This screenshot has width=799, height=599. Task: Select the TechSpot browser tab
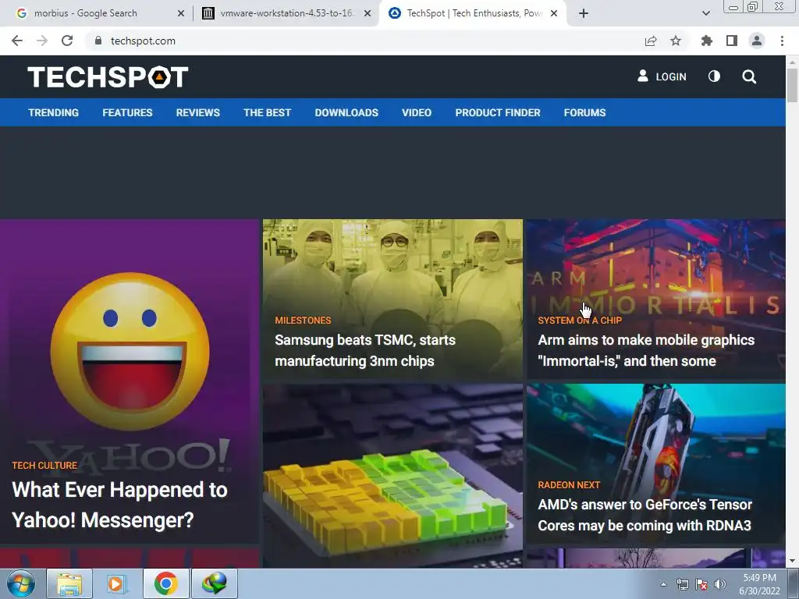pyautogui.click(x=474, y=13)
